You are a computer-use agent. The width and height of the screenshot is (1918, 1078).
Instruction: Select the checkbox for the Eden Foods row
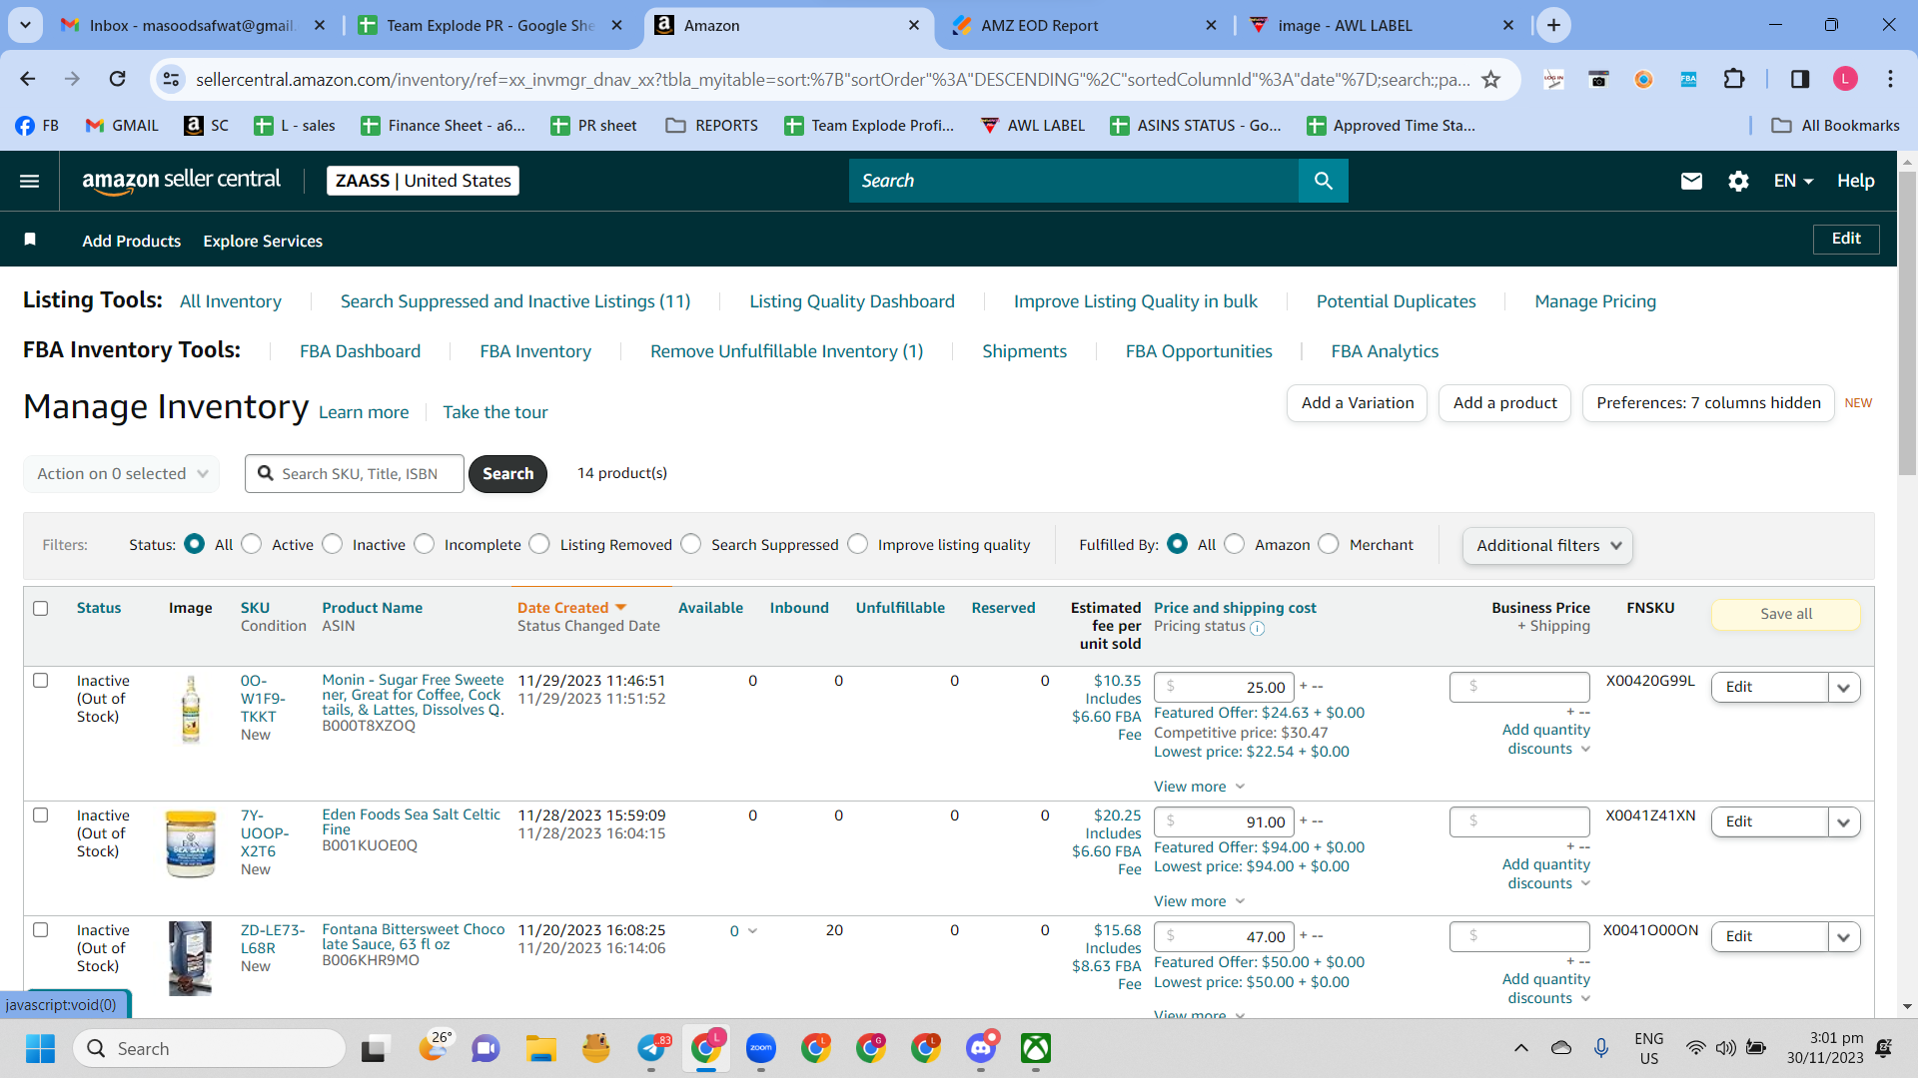41,814
